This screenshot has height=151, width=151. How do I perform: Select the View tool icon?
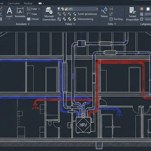(29, 14)
